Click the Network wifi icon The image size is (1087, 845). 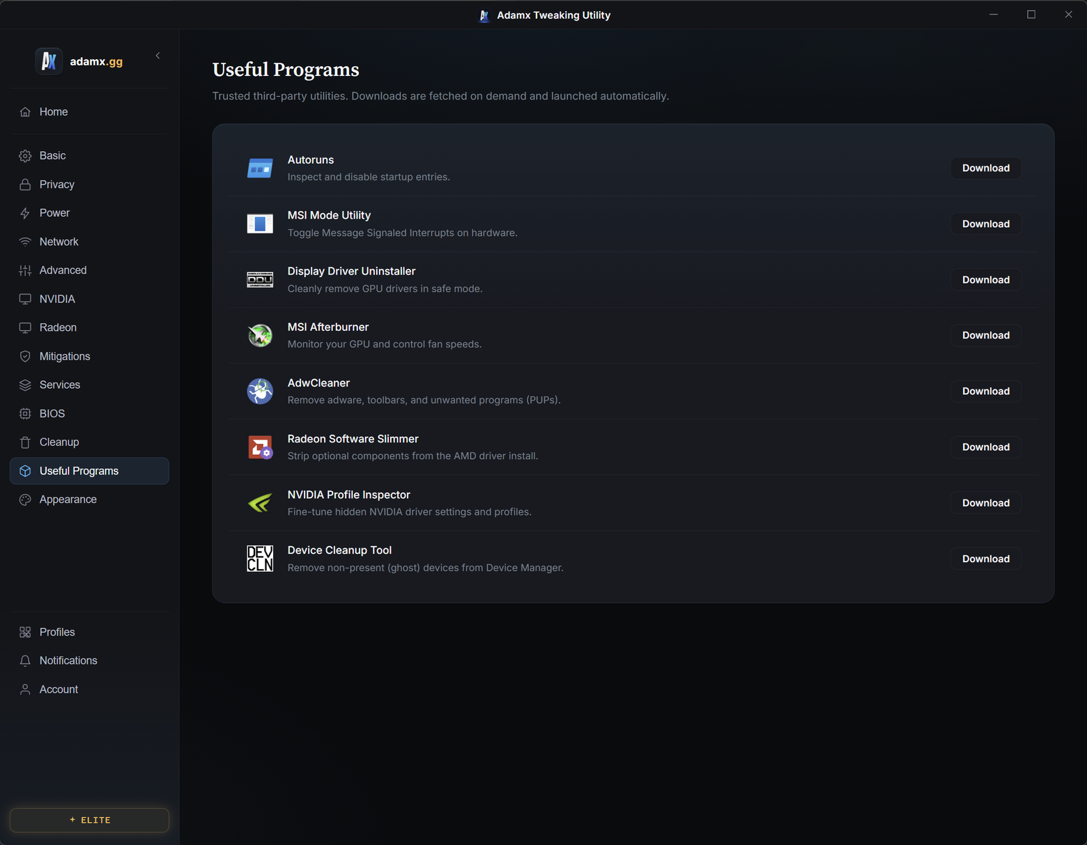point(25,242)
